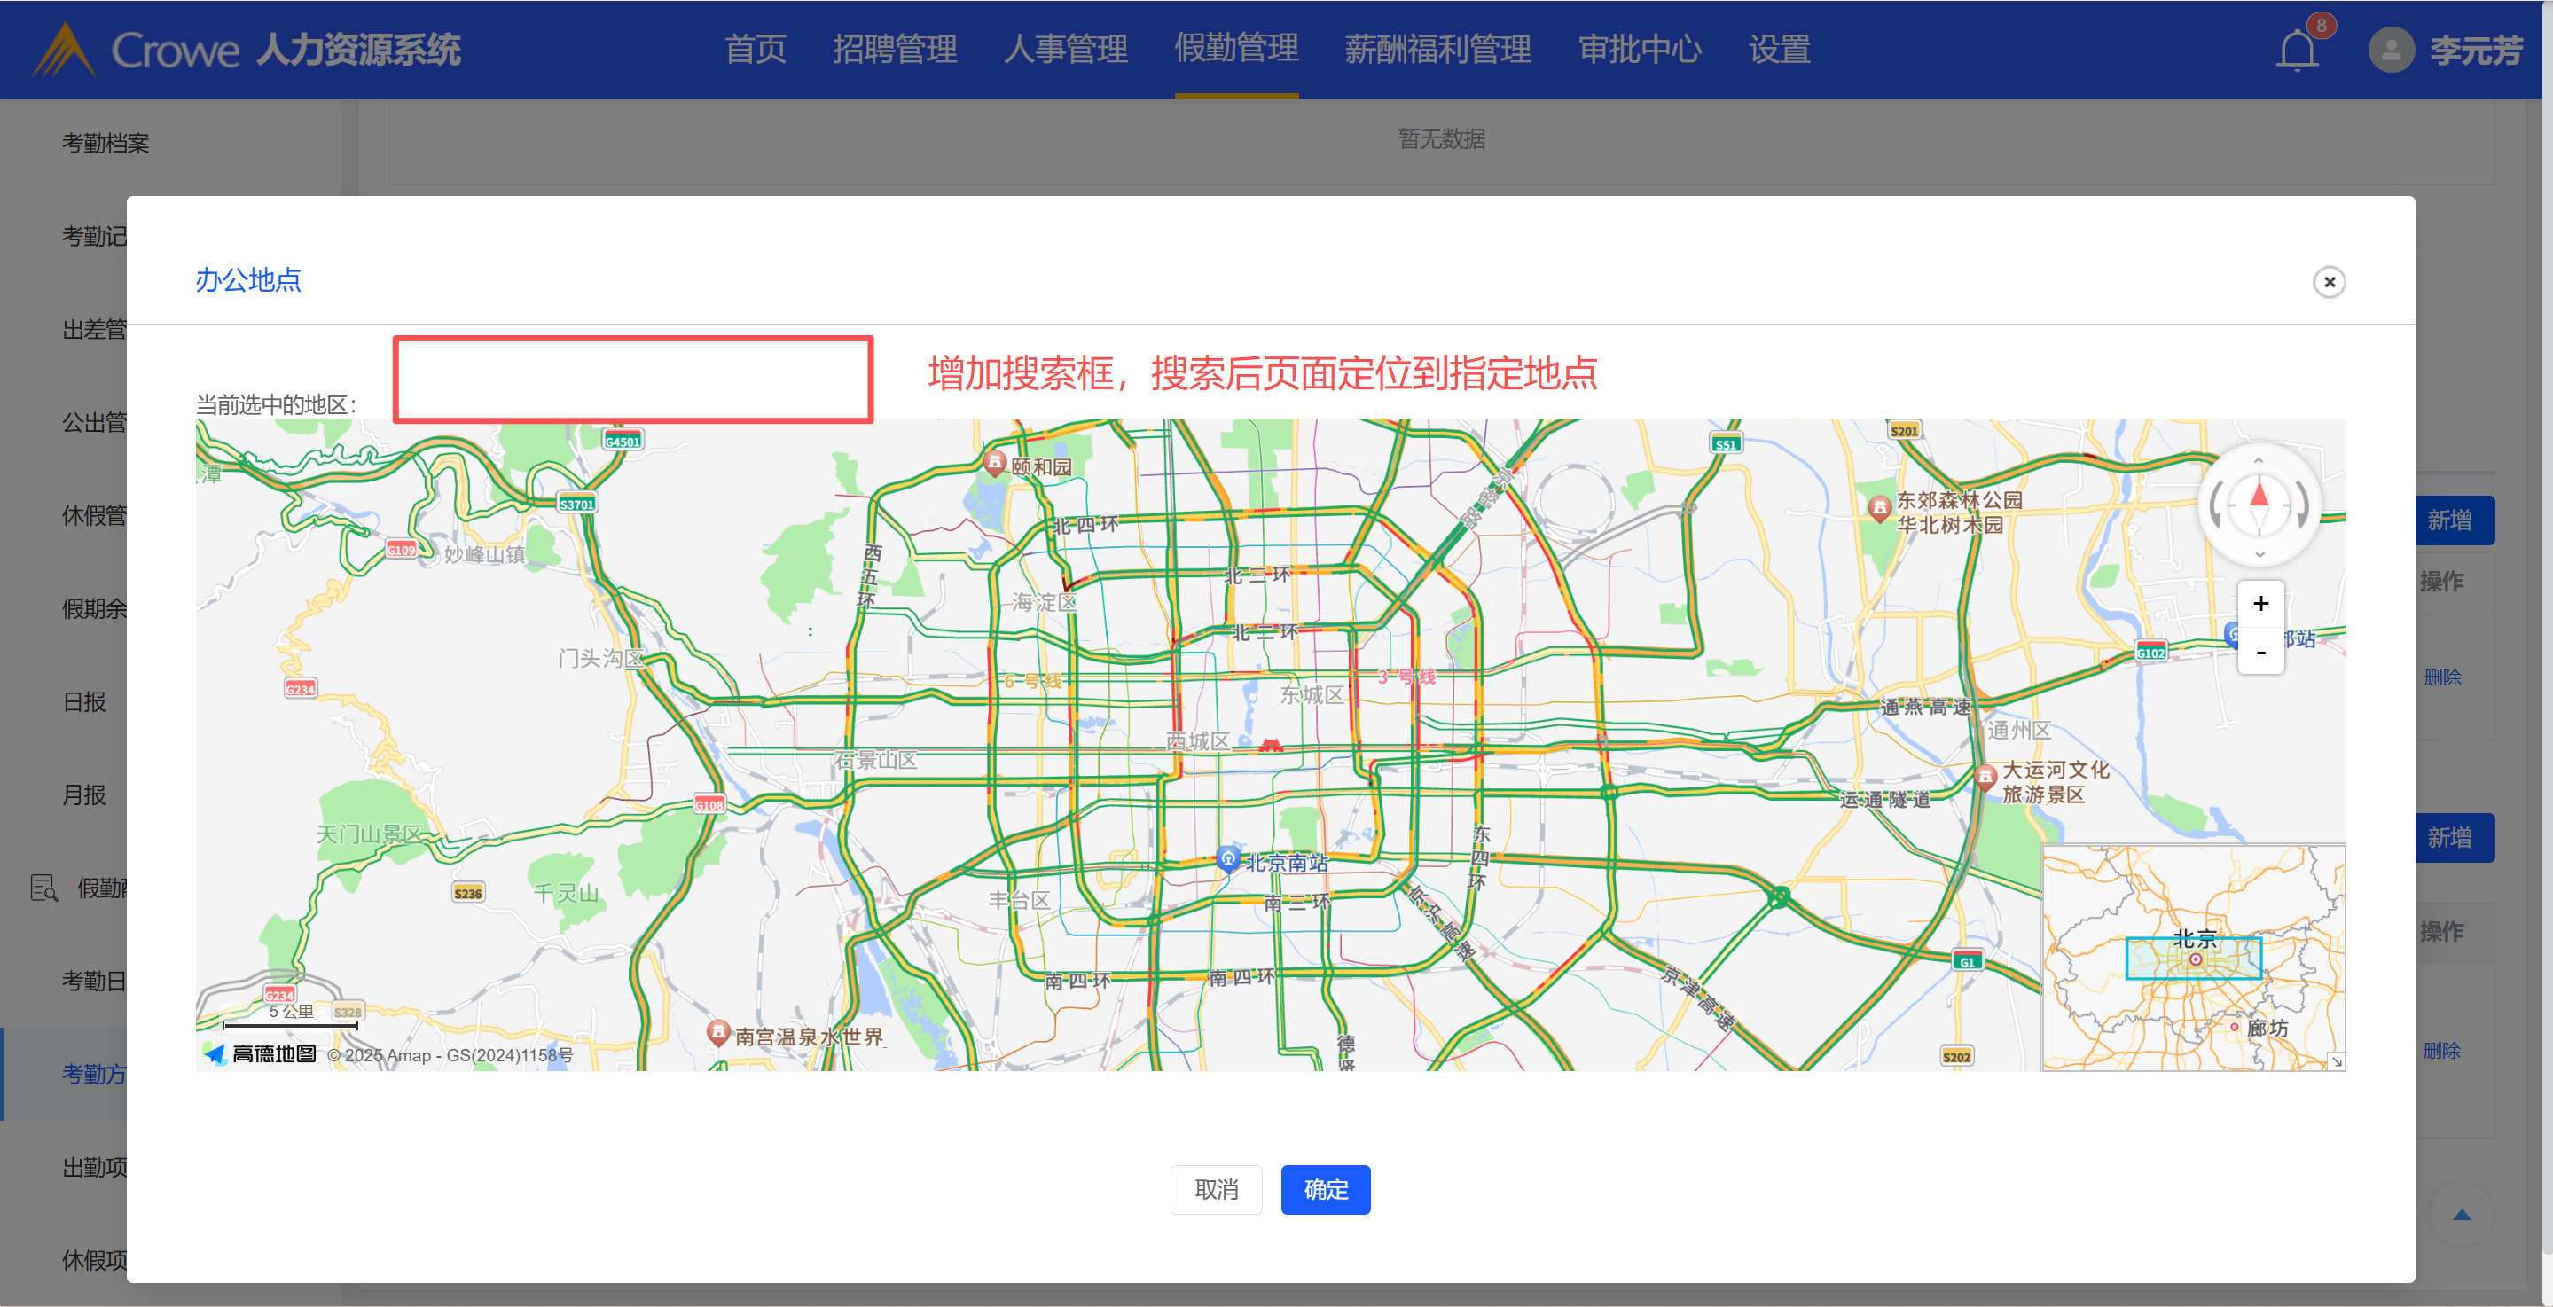The height and width of the screenshot is (1307, 2553).
Task: Click the user avatar icon
Action: [x=2391, y=50]
